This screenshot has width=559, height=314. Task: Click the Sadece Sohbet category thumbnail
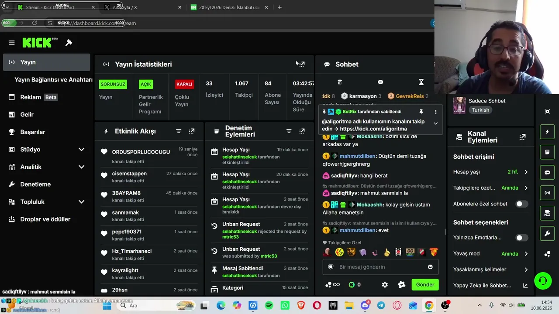point(459,105)
